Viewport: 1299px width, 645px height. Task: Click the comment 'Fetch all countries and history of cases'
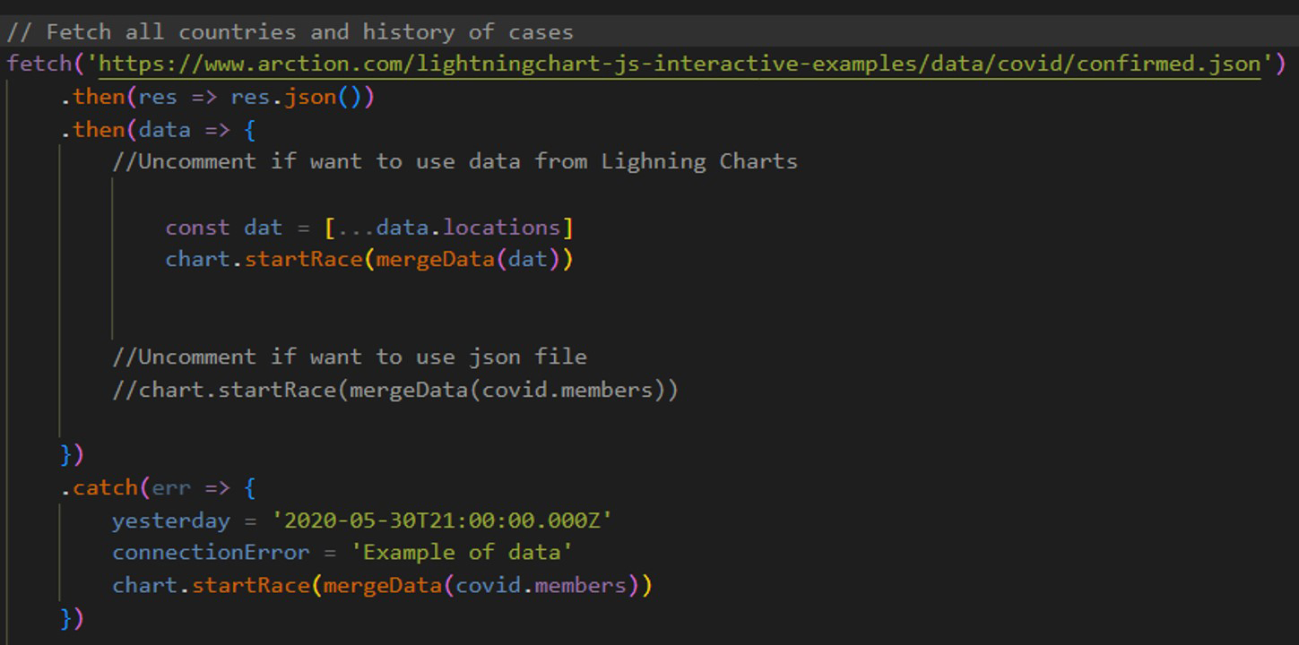point(290,32)
